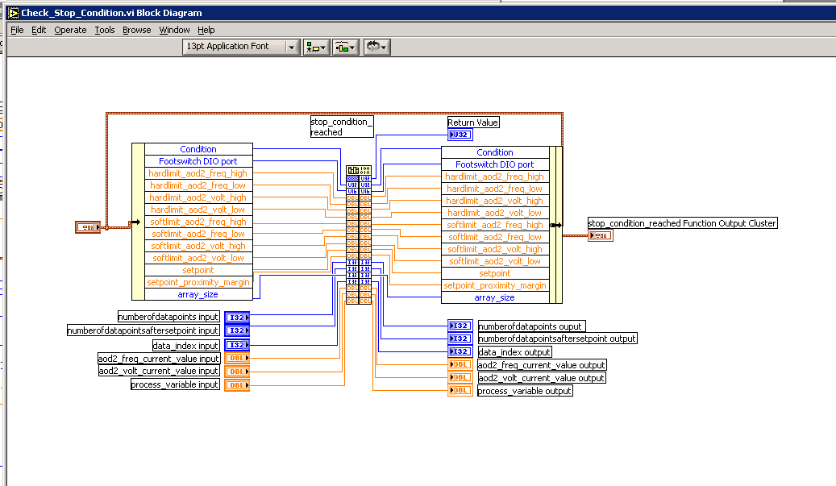Select the output cluster indicator terminal
This screenshot has width=836, height=486.
[601, 235]
